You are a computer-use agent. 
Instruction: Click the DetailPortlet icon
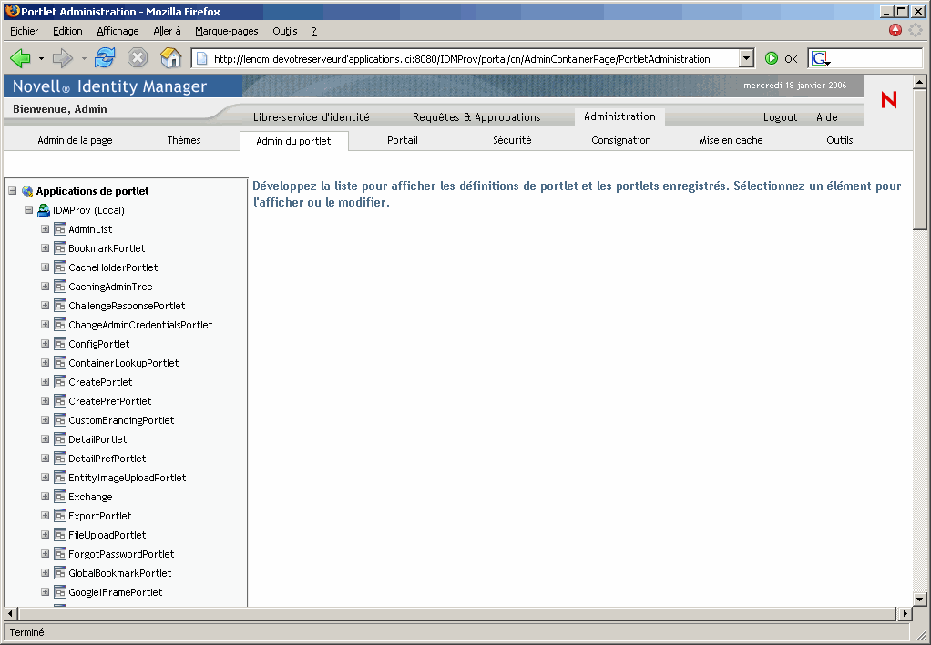pos(59,439)
